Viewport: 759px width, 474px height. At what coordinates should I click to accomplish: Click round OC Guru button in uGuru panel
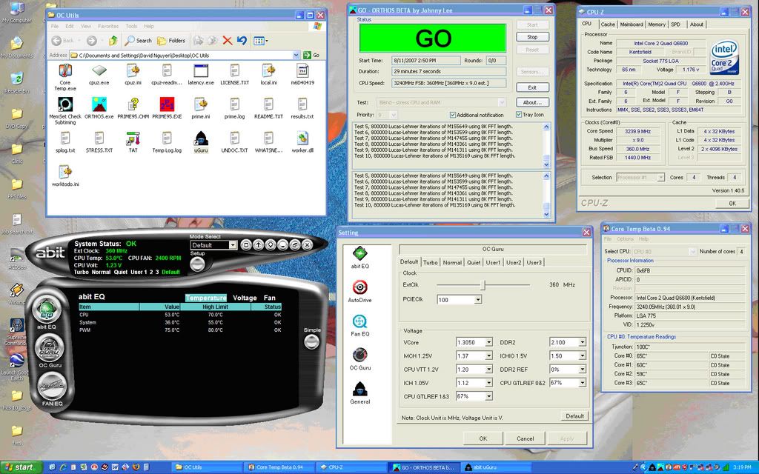click(50, 348)
